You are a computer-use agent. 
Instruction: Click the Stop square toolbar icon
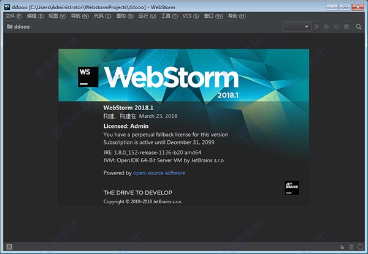pos(347,27)
